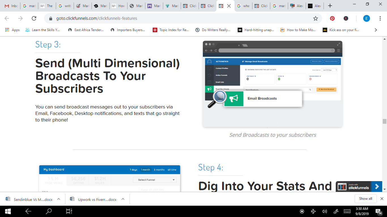Screen dimensions: 387x217
Task: Open the Apps bookmarks shortcut
Action: pyautogui.click(x=12, y=30)
